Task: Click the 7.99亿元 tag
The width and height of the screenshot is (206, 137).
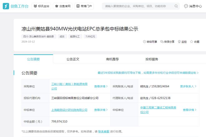Action: pos(90,37)
